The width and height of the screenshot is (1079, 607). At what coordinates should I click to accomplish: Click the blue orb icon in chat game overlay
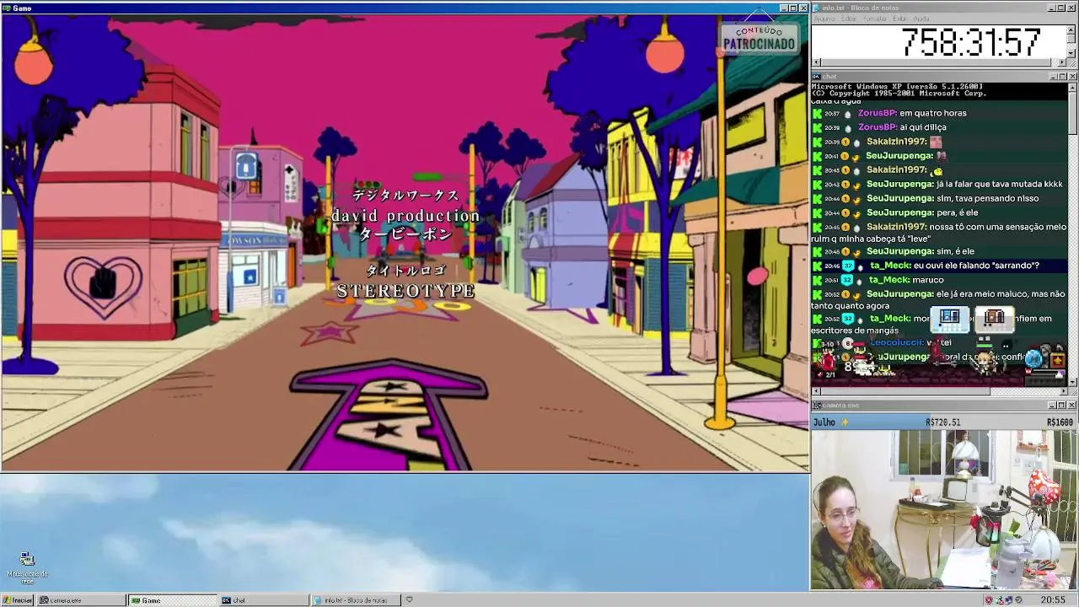tap(1033, 357)
